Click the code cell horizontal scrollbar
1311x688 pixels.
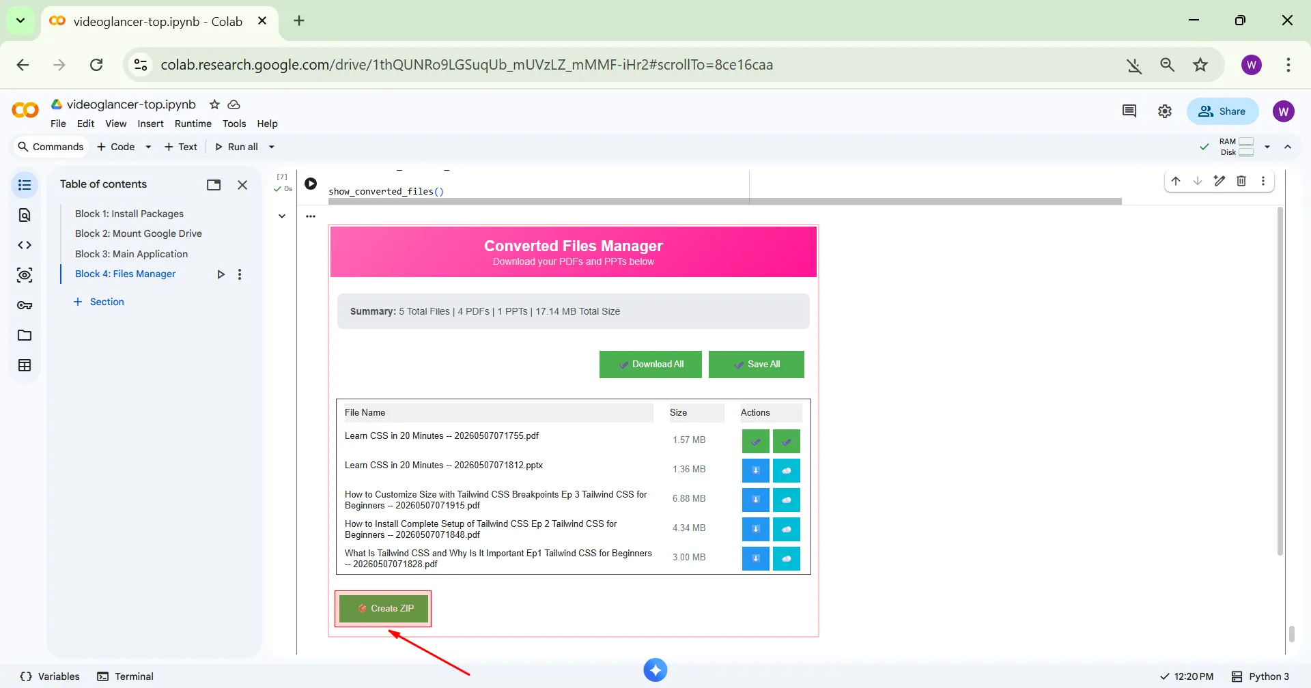point(725,201)
